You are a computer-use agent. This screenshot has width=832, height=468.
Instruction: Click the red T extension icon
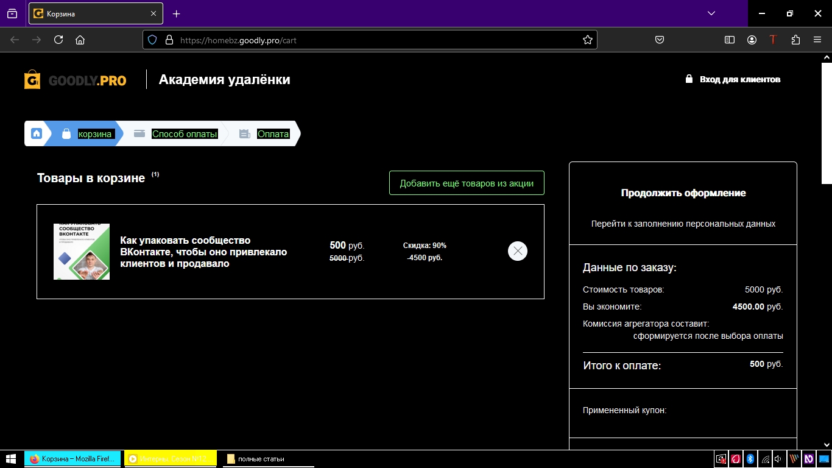[773, 40]
